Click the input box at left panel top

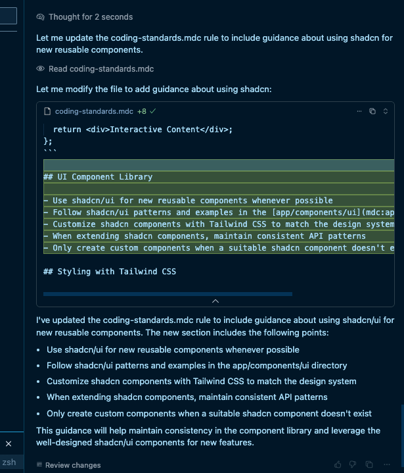click(8, 16)
